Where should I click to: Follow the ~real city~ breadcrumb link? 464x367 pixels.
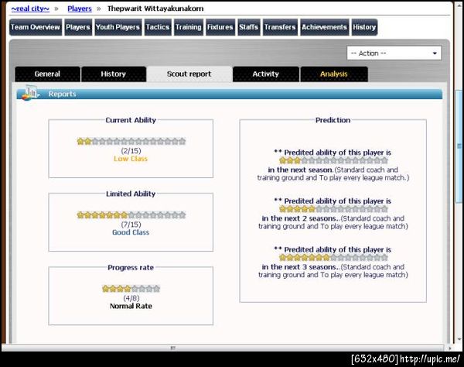30,9
